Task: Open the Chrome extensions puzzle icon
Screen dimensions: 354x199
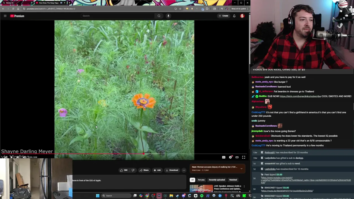Action: tap(207, 9)
